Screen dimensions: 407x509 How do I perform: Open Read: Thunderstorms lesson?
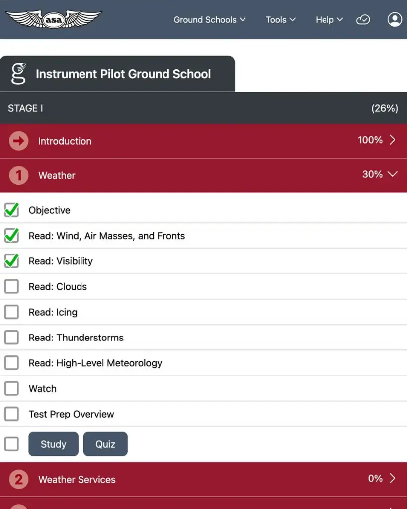coord(76,338)
